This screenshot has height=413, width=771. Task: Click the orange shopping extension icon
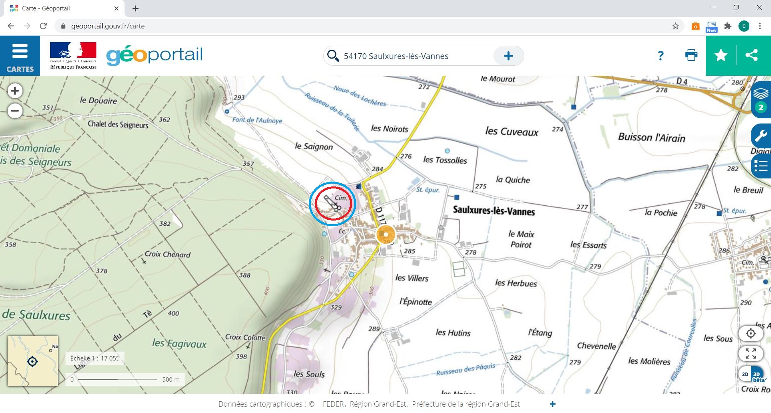(696, 26)
